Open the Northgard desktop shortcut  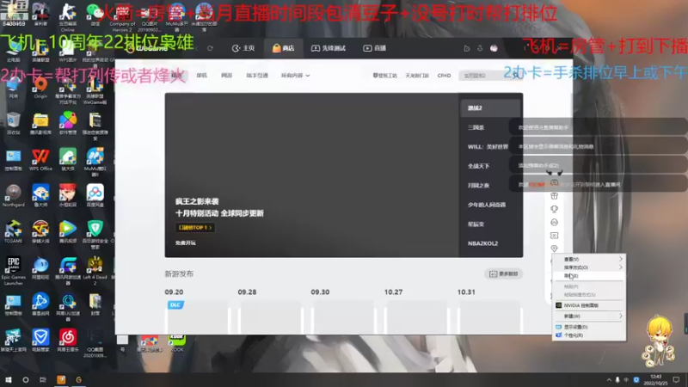(13, 196)
